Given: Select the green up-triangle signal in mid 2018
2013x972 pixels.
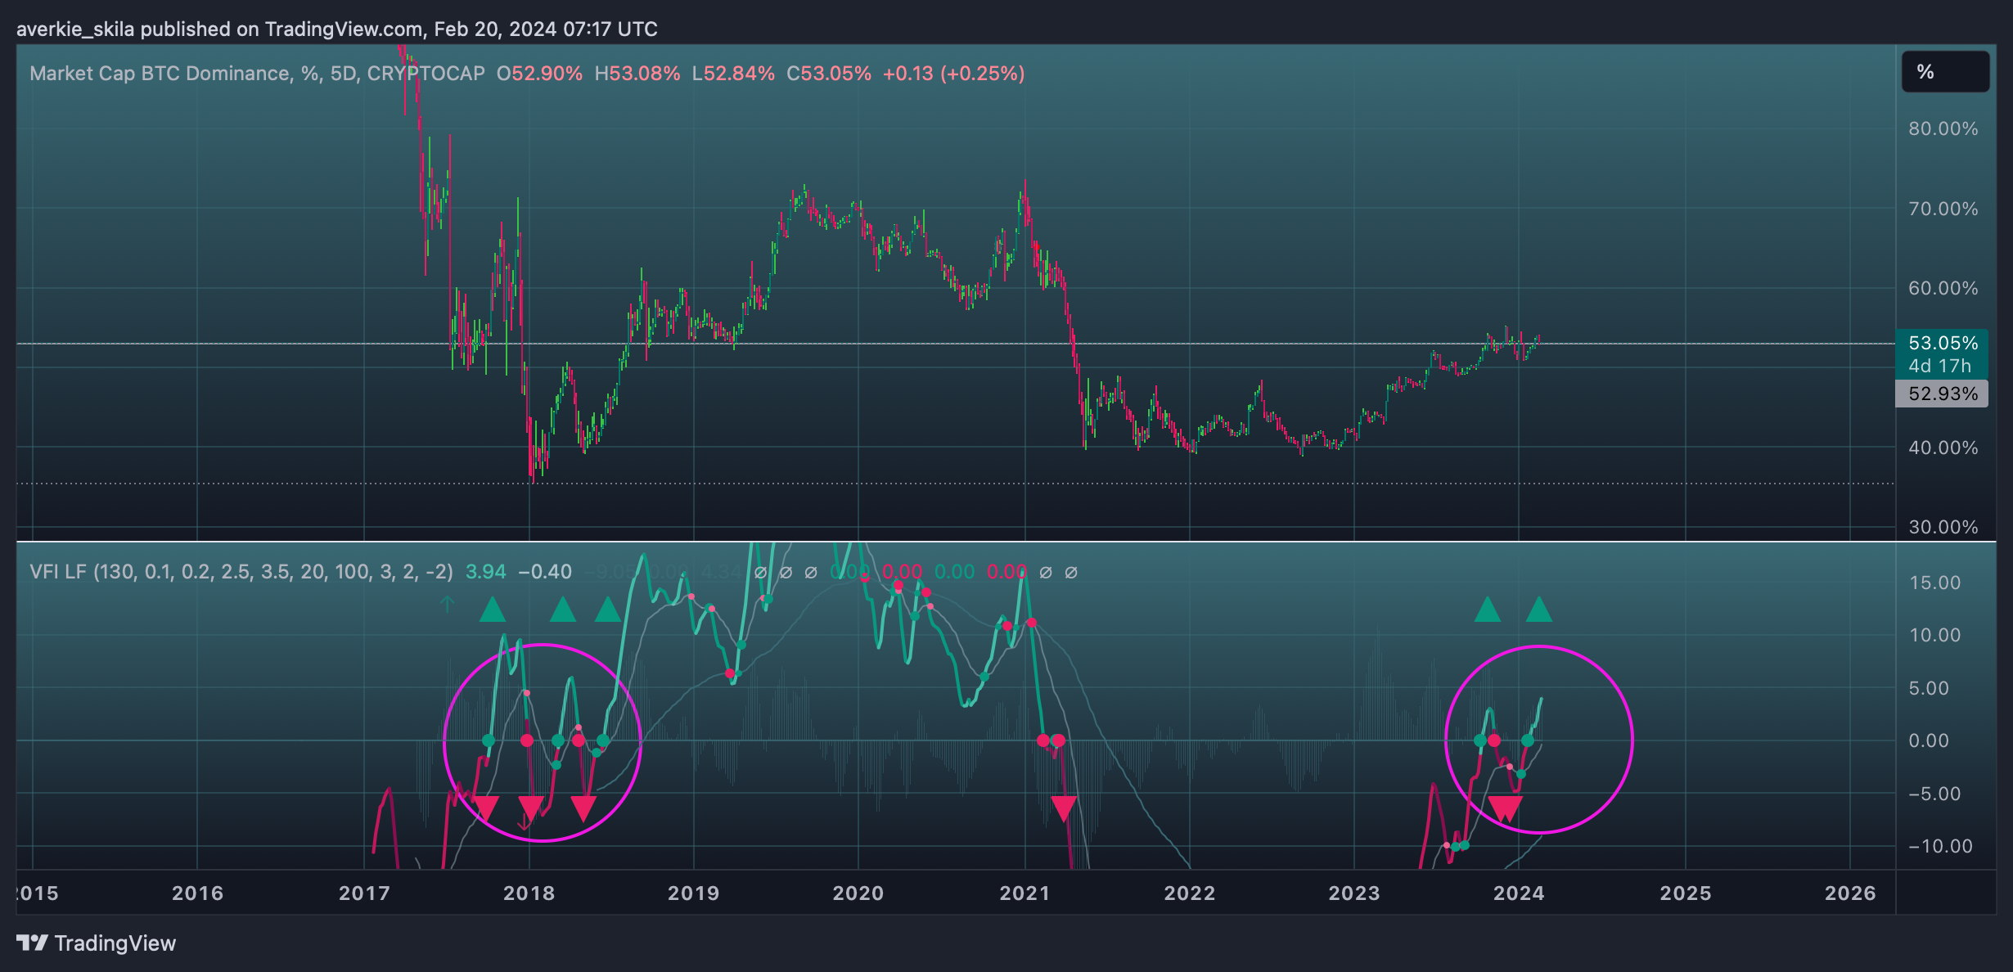Looking at the screenshot, I should coord(607,610).
